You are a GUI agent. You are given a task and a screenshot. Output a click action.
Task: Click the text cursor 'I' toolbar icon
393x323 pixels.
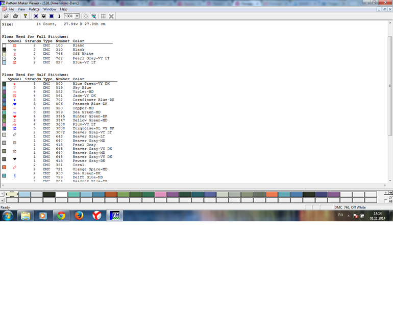(59, 16)
